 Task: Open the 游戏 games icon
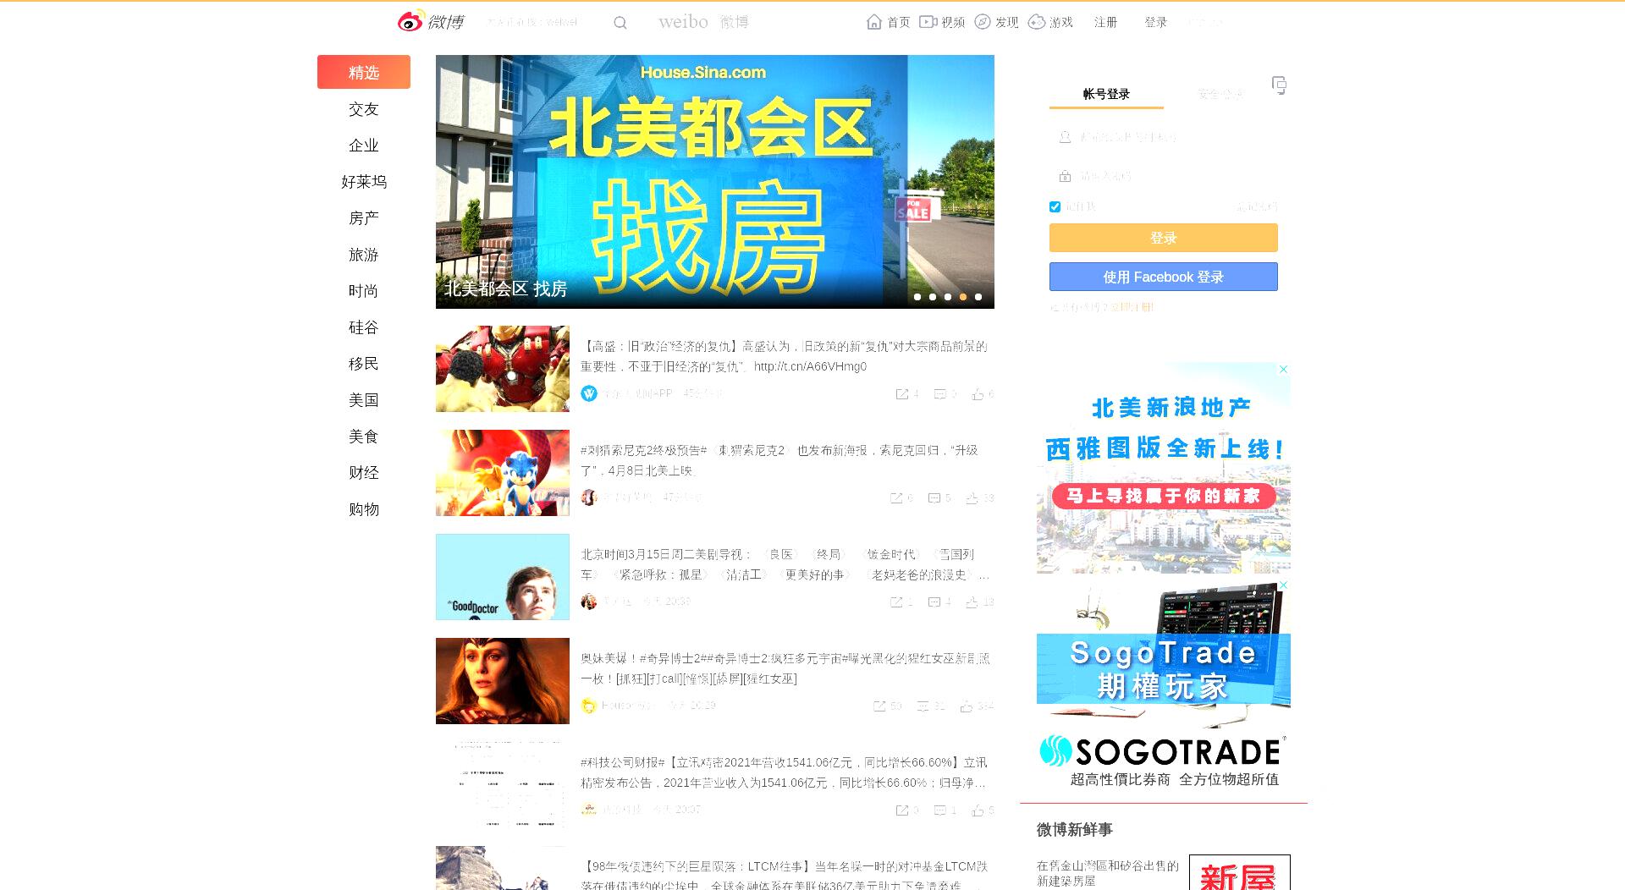tap(1037, 22)
